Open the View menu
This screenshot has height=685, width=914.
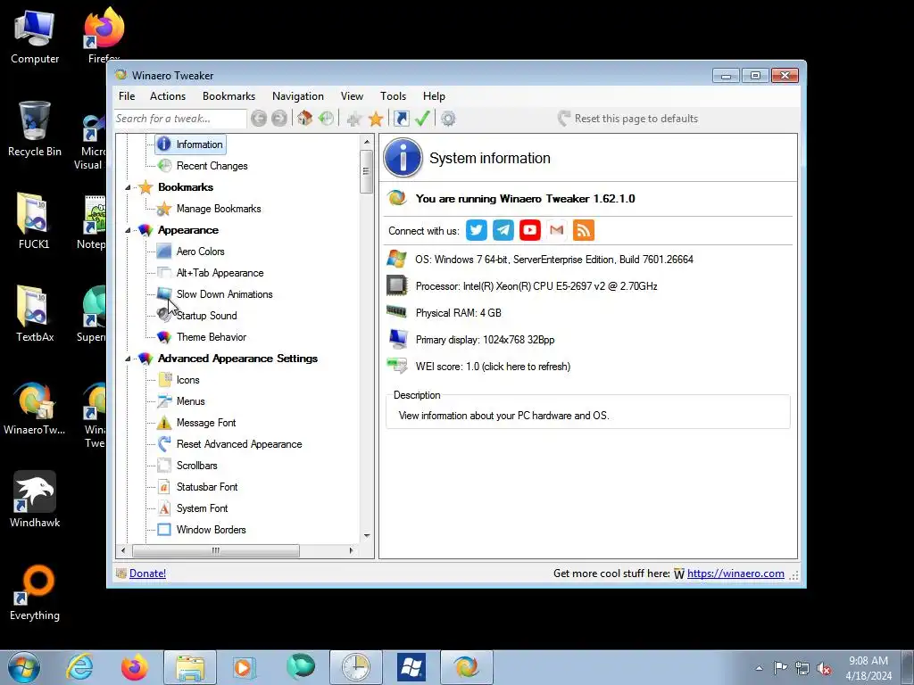pos(352,96)
